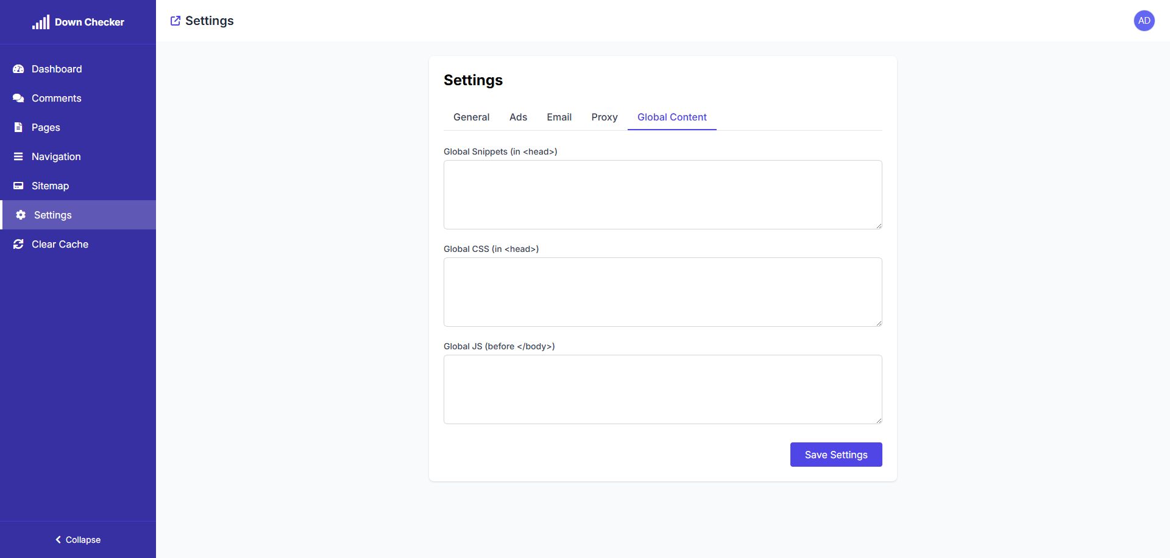Click the Navigation hamburger icon
Image resolution: width=1170 pixels, height=558 pixels.
(18, 156)
